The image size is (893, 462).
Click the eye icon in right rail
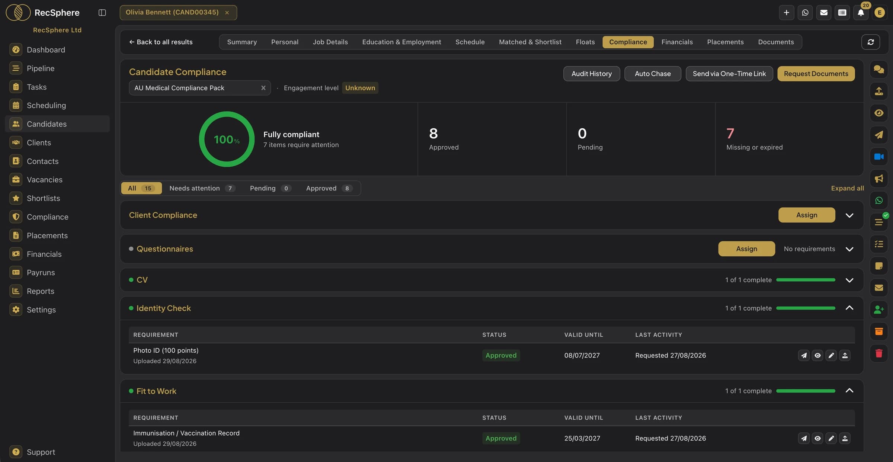(x=878, y=113)
